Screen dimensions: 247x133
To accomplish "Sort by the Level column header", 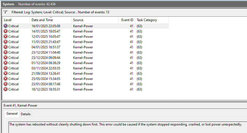I will [x=16, y=20].
